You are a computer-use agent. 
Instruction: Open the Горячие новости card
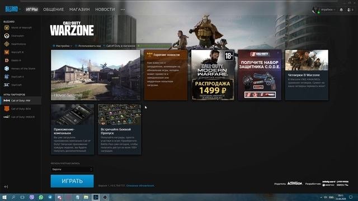click(x=166, y=75)
